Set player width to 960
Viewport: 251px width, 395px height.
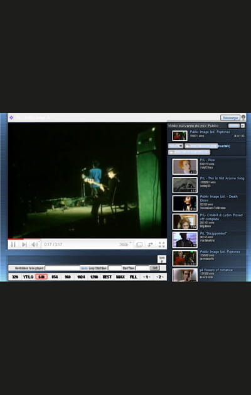click(68, 277)
